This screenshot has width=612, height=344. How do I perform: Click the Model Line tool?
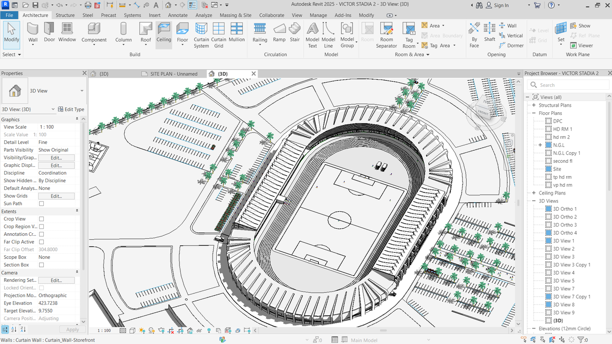point(328,35)
